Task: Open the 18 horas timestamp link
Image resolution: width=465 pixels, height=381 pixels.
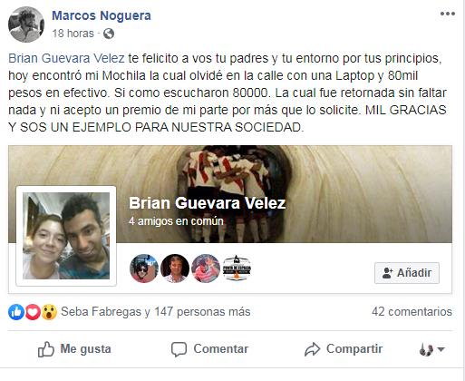Action: [73, 34]
